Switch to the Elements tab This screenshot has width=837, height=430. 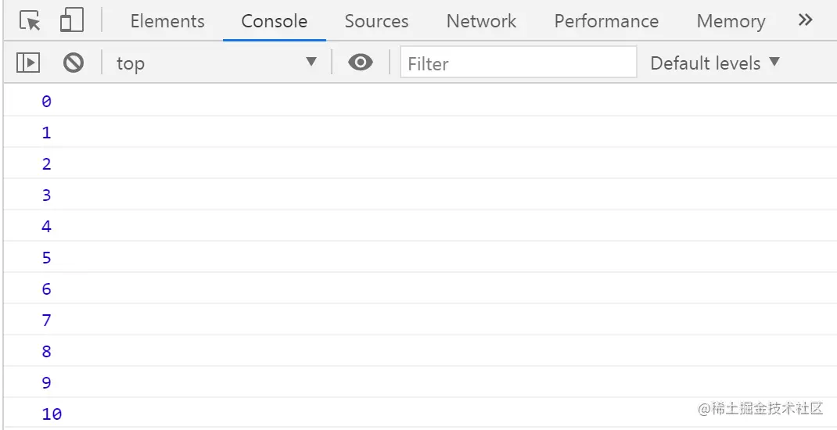point(167,21)
